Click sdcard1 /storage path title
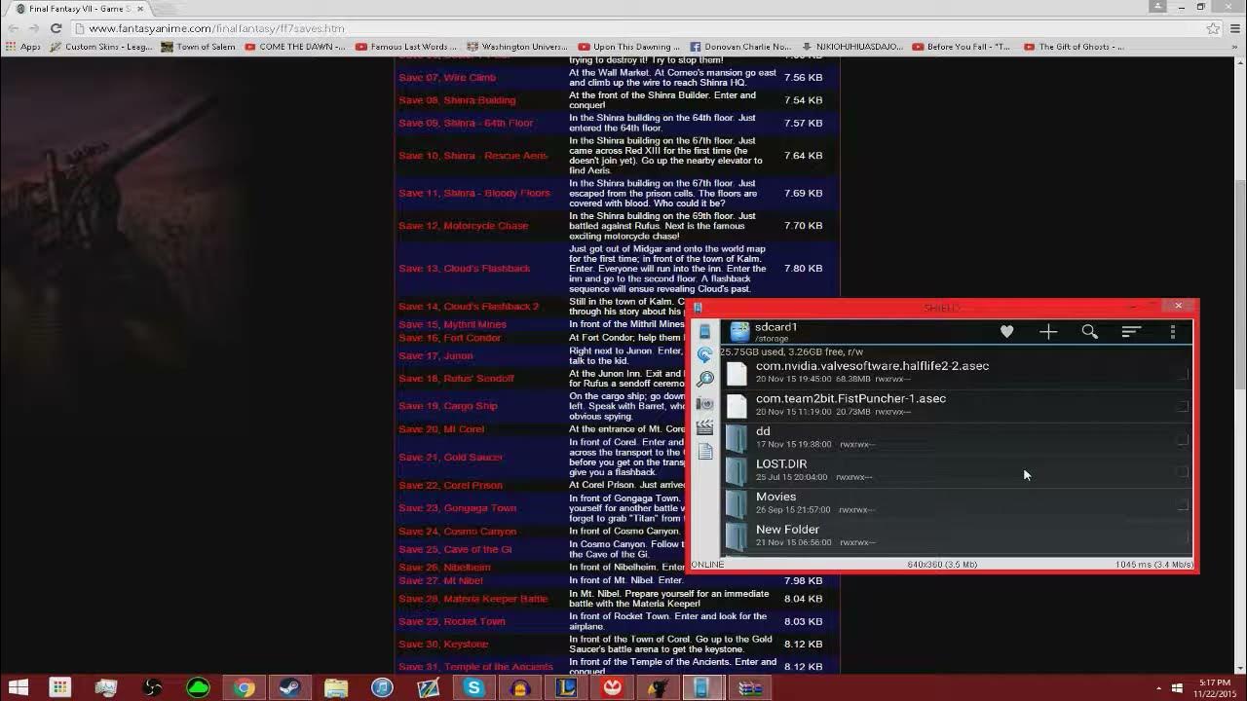The width and height of the screenshot is (1247, 701). pyautogui.click(x=776, y=332)
